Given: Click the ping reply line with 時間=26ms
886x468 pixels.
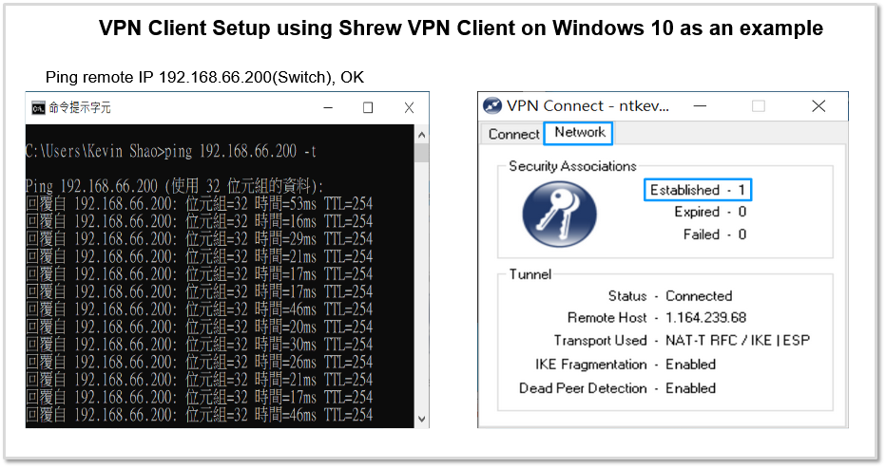Looking at the screenshot, I should pos(200,362).
